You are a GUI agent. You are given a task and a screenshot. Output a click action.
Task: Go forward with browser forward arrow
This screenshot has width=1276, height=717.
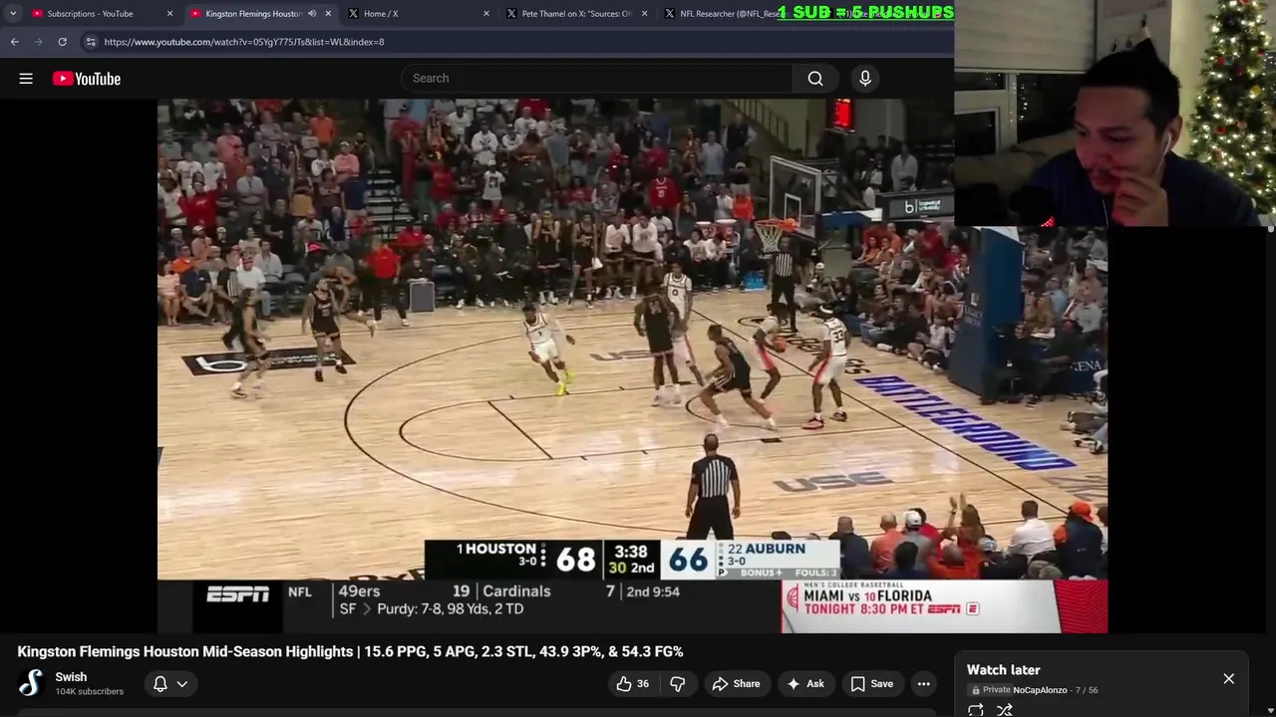point(39,42)
